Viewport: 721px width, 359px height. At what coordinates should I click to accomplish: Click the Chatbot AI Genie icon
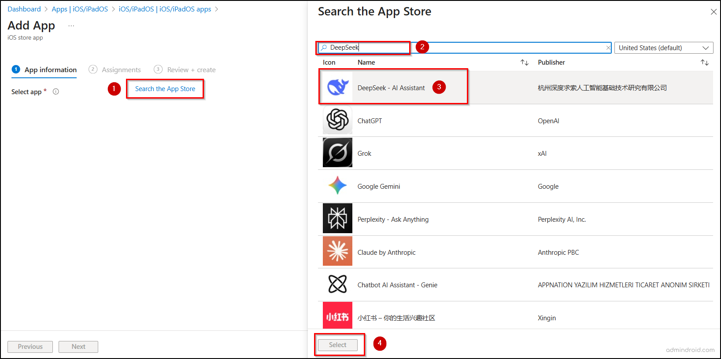[x=337, y=284]
